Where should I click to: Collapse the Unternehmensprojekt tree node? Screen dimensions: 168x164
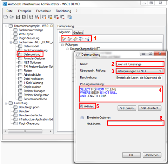click(x=6, y=26)
